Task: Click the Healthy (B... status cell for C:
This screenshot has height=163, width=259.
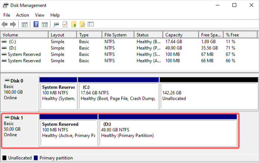Action: pyautogui.click(x=149, y=42)
